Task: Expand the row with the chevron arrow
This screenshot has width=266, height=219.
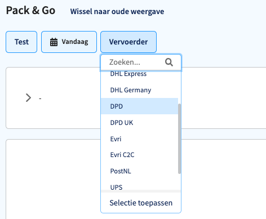Action: [28, 98]
